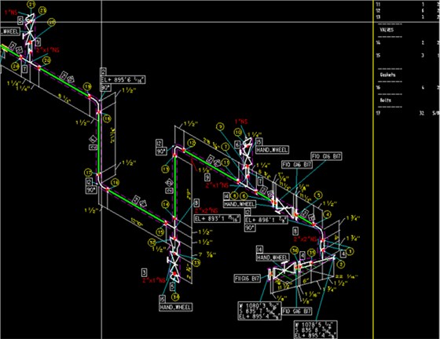Pick yellow part balloon number 5
The image size is (440, 339).
318,195
